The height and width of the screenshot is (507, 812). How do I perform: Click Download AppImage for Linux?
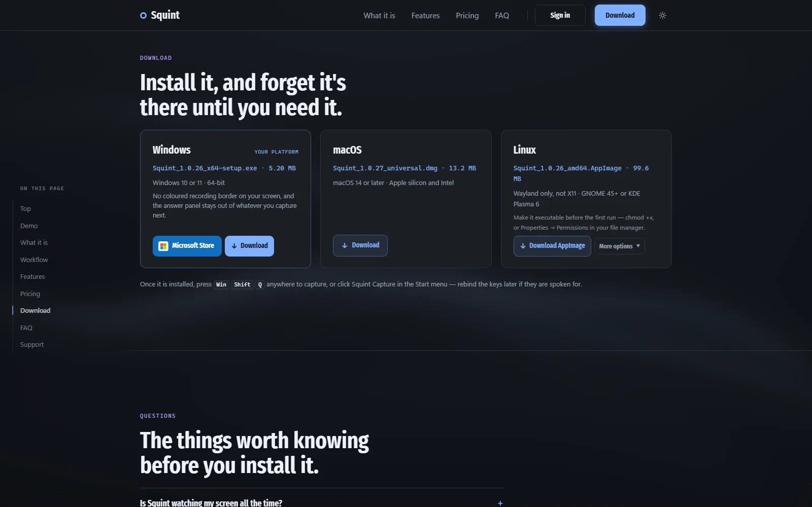coord(552,246)
